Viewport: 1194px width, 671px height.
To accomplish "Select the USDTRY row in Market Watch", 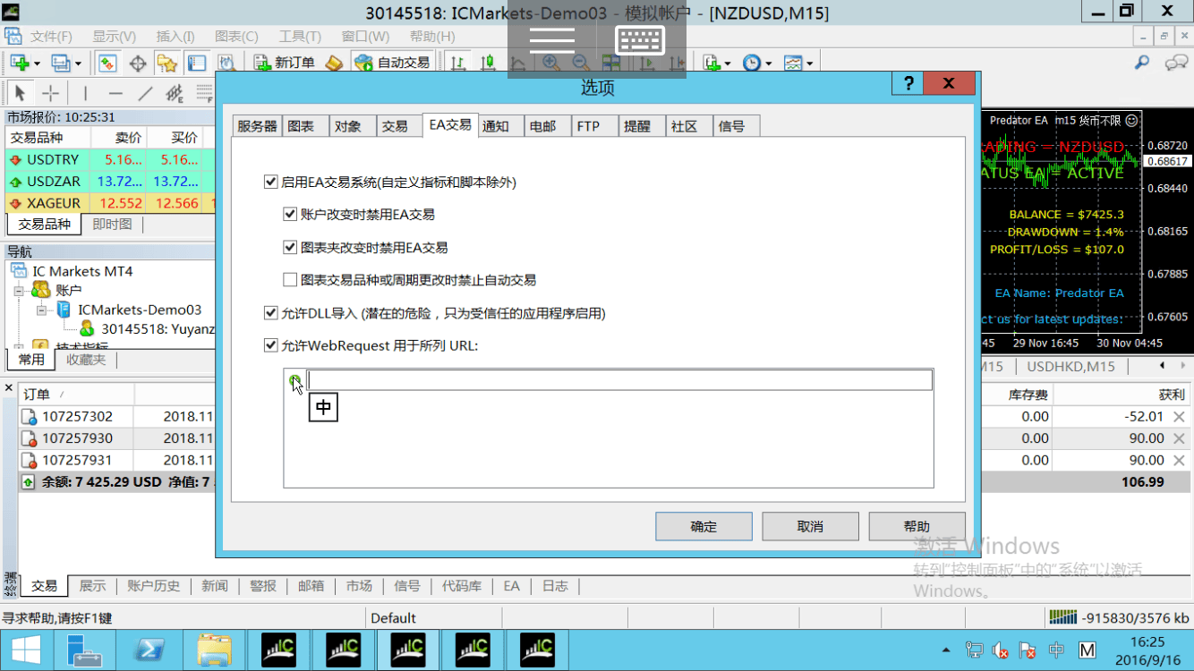I will pos(110,159).
